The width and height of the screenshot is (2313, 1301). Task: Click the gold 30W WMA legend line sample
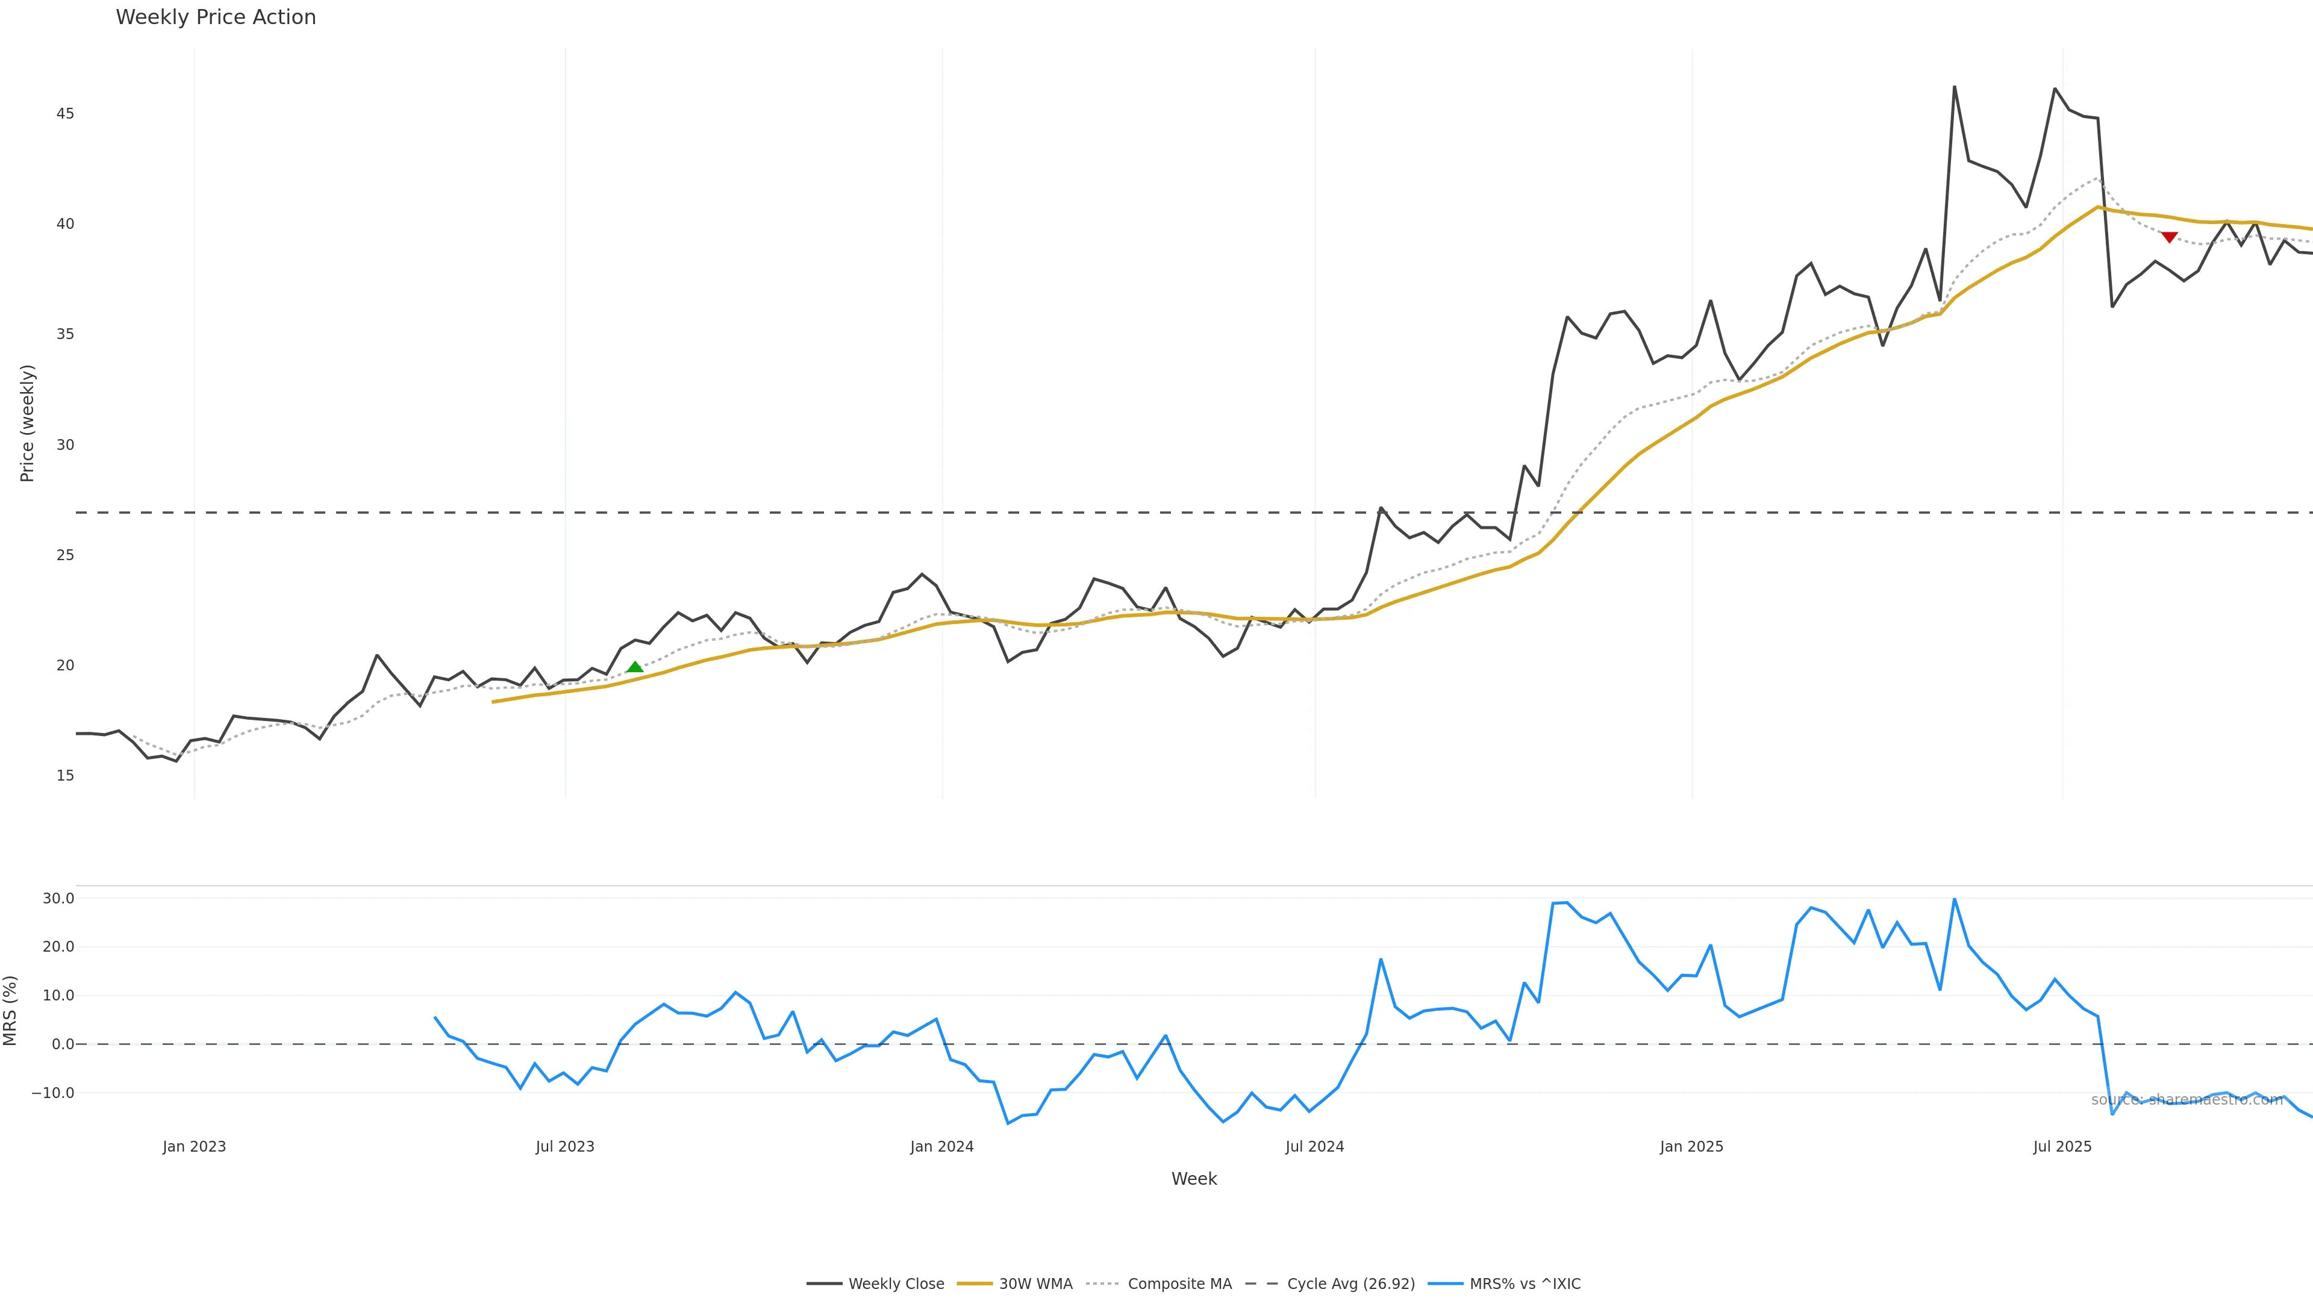974,1284
